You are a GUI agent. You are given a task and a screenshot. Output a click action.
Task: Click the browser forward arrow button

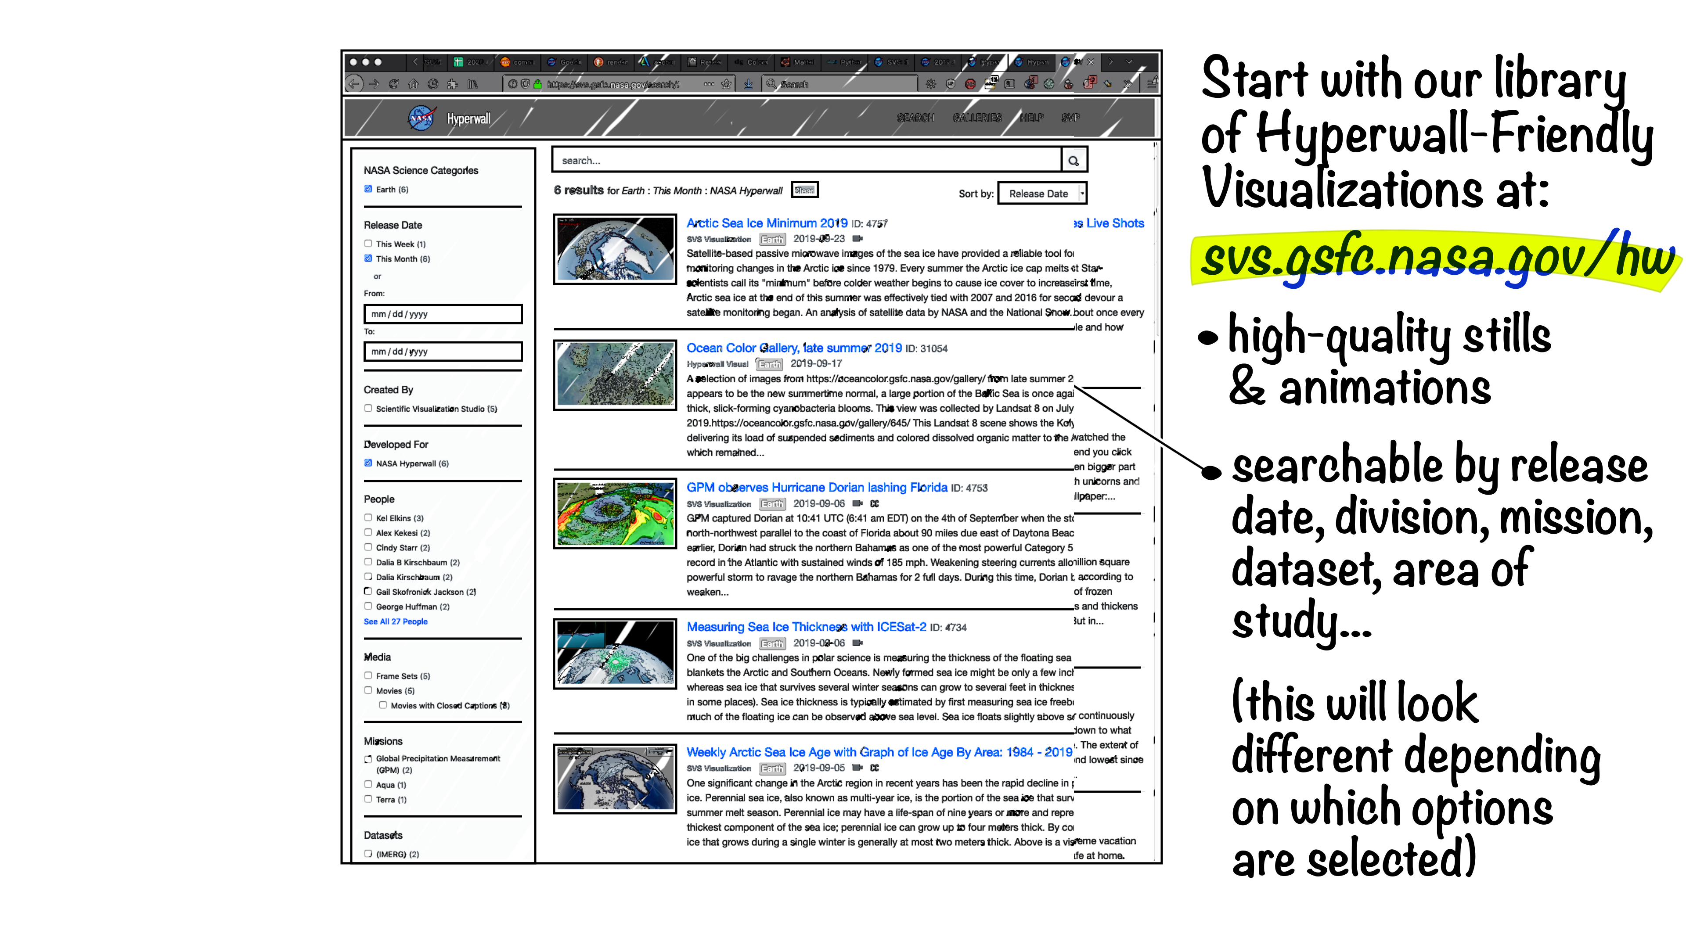pos(374,84)
